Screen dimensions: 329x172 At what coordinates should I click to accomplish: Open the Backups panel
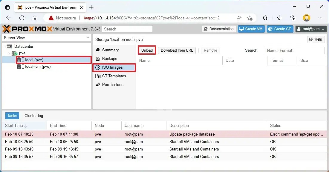click(108, 59)
